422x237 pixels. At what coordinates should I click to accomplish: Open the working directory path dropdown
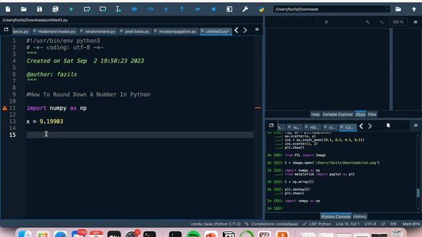pos(388,9)
